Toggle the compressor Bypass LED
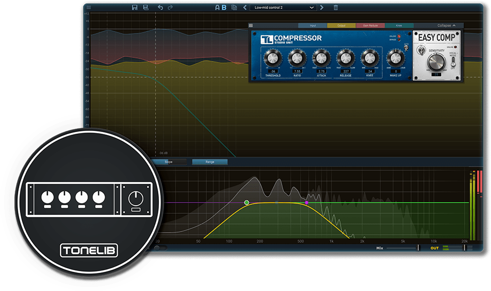This screenshot has height=291, width=491. [399, 40]
